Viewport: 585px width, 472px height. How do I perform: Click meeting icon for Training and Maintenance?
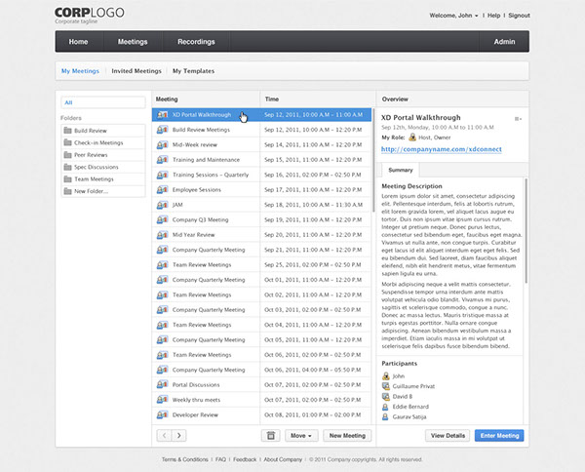click(x=162, y=160)
